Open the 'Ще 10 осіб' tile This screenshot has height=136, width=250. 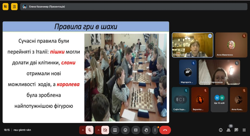click(219, 100)
